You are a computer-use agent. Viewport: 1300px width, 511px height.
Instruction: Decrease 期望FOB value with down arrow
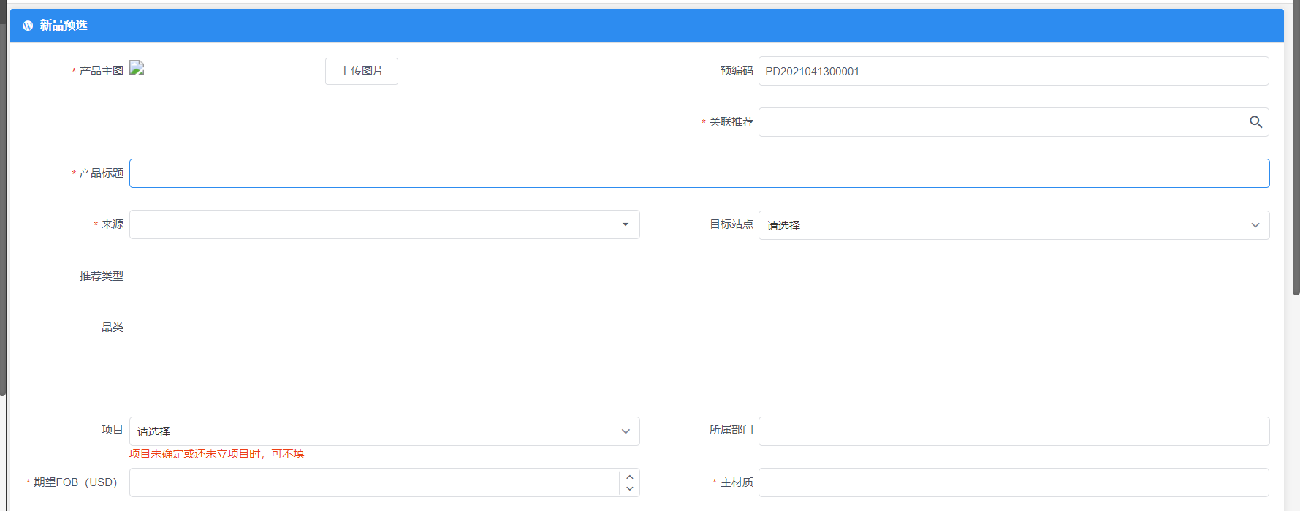(630, 488)
